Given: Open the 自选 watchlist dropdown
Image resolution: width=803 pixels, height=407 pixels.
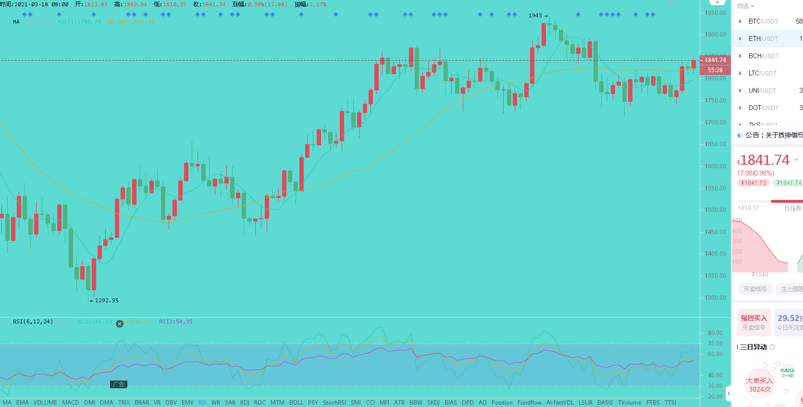Looking at the screenshot, I should [746, 6].
